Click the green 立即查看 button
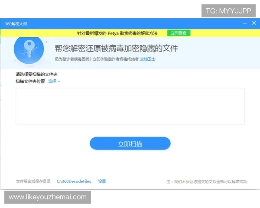This screenshot has height=208, width=260. coord(179,33)
